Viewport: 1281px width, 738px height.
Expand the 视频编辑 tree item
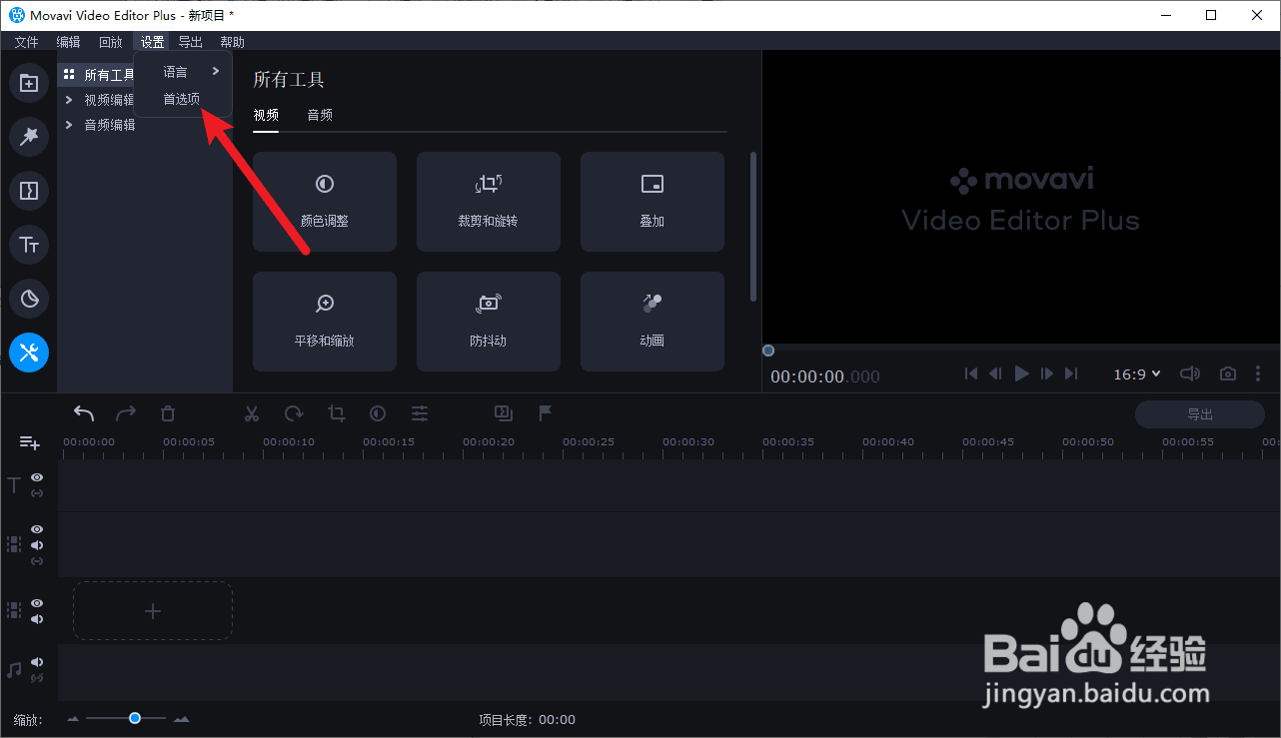point(69,100)
